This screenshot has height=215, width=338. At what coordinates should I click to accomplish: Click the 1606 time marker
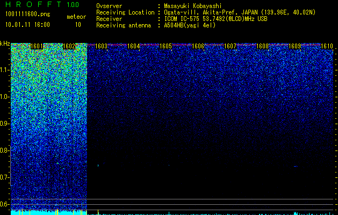tap(198, 46)
